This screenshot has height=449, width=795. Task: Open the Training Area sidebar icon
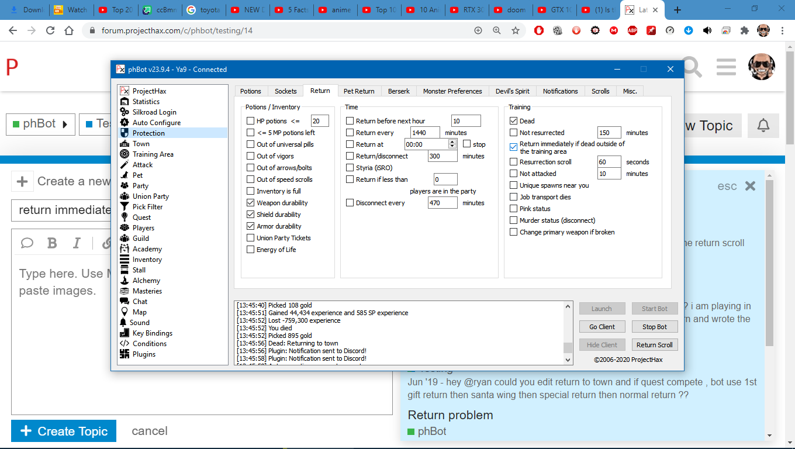124,154
